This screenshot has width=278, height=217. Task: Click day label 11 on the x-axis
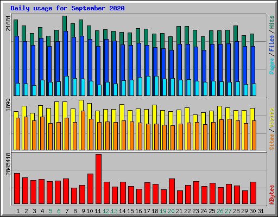point(98,211)
